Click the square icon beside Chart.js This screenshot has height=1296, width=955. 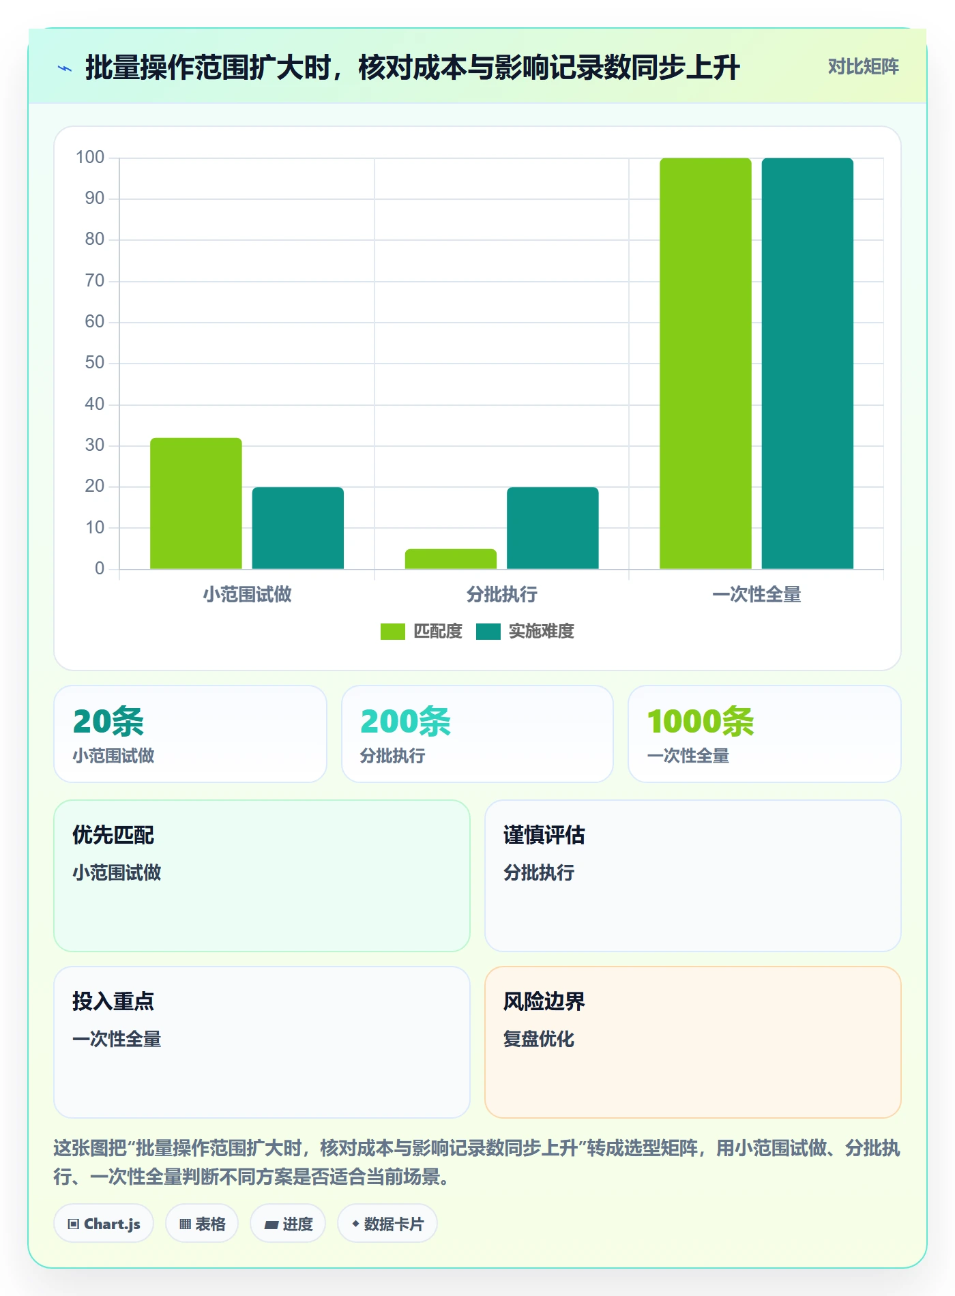pyautogui.click(x=73, y=1224)
